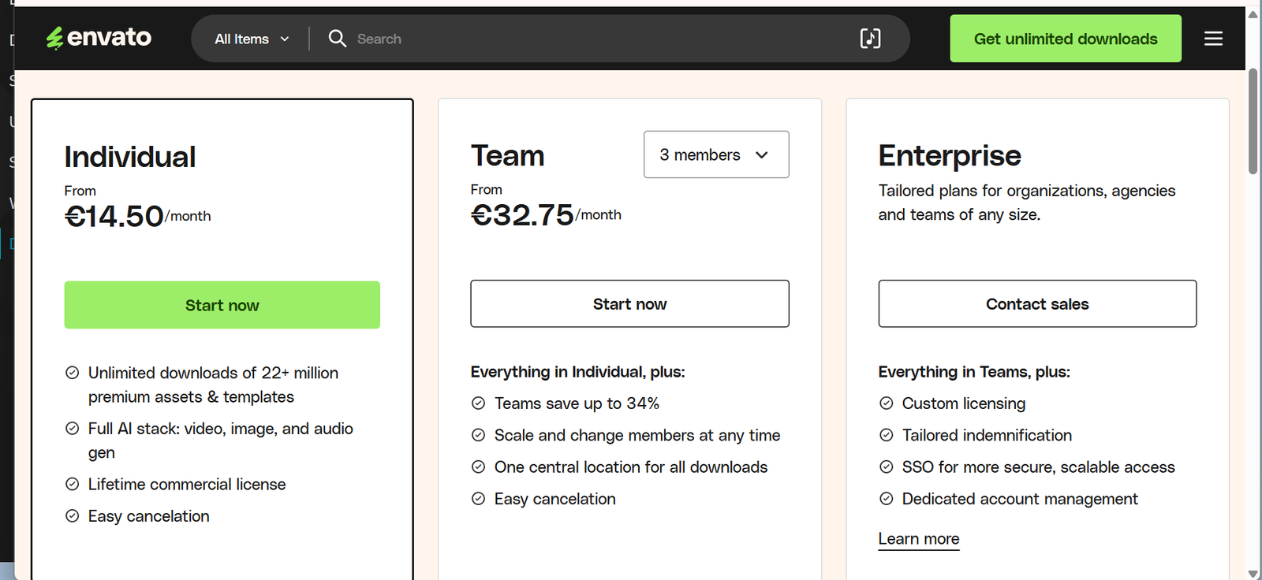This screenshot has width=1262, height=580.
Task: Click checkmark icon beside Lifetime commercial license
Action: pos(72,484)
